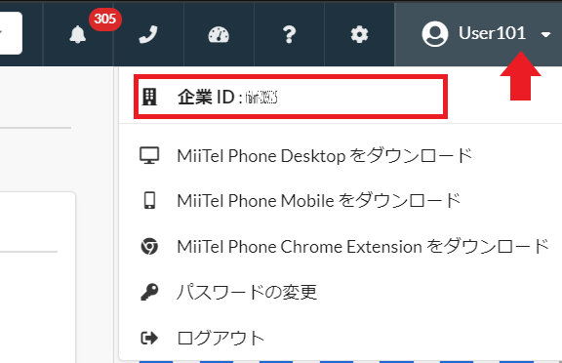
Task: Open the 305 unread notifications badge
Action: click(105, 19)
